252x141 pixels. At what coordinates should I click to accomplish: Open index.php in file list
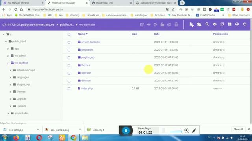point(87,88)
